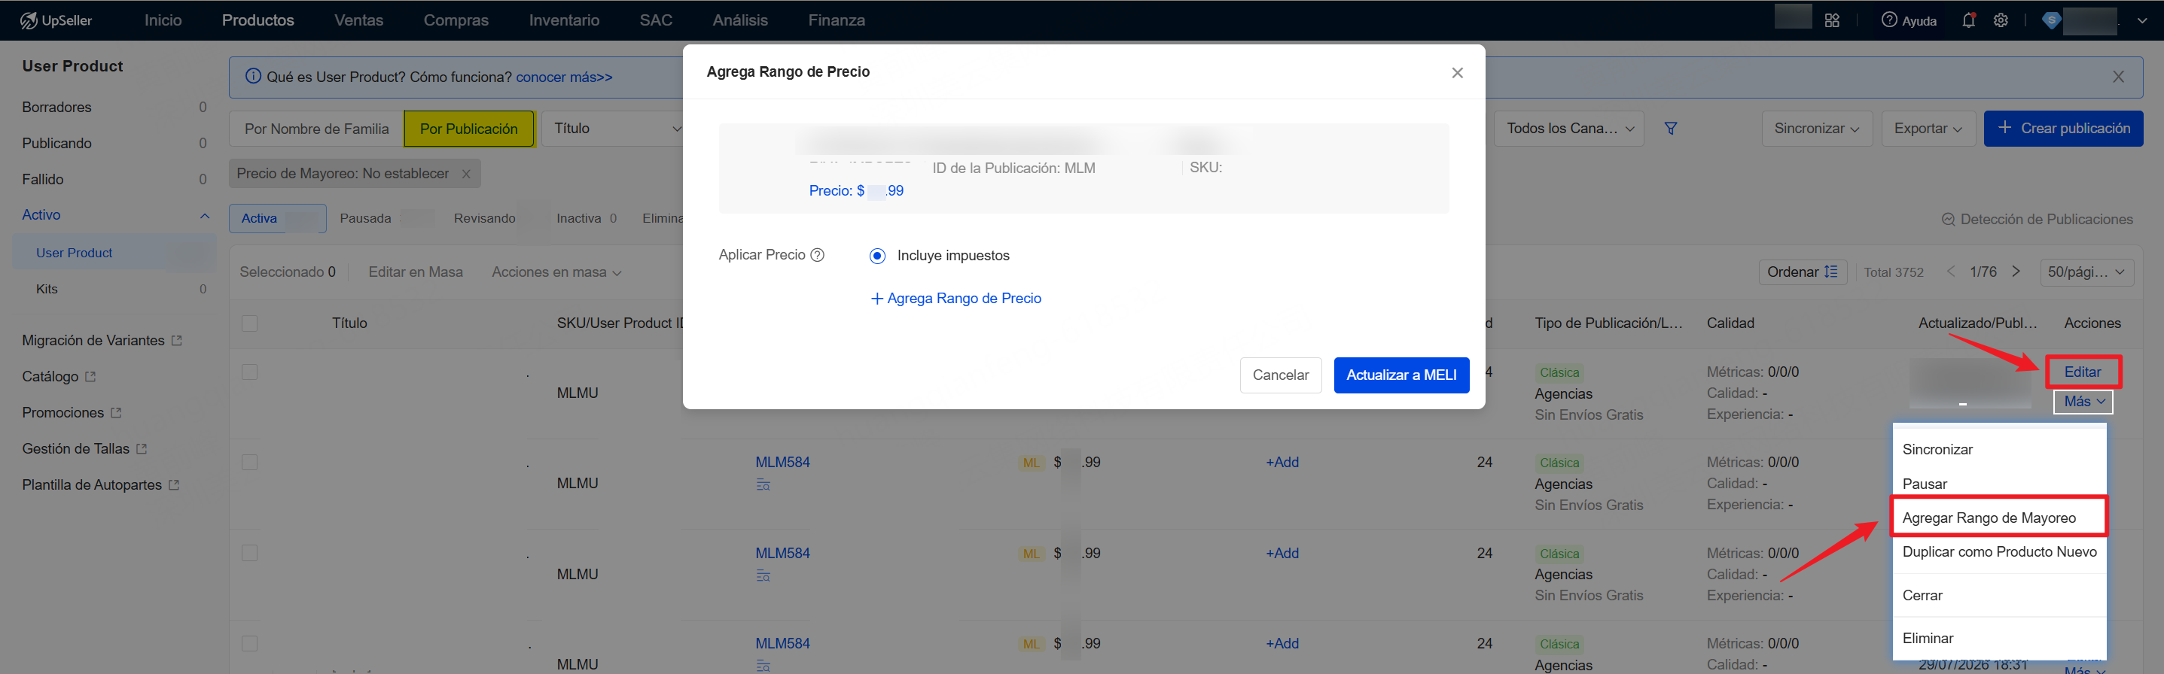Open the Acciones en masa dropdown

click(556, 272)
